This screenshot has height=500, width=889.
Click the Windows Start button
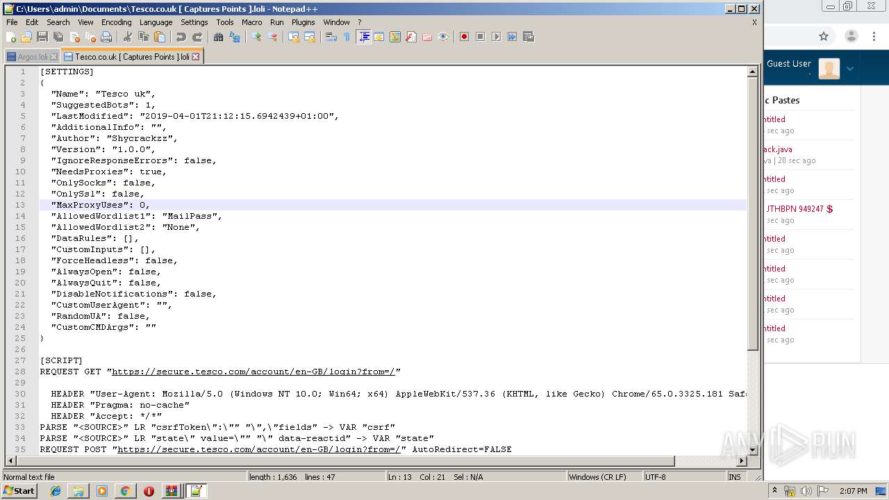click(19, 491)
